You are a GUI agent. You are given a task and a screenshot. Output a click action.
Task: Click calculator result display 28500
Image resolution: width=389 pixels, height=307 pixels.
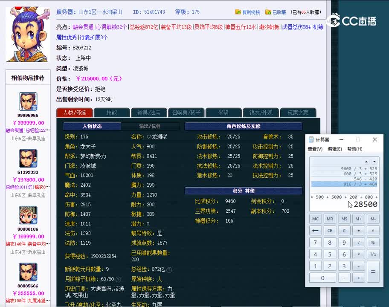tap(366, 204)
